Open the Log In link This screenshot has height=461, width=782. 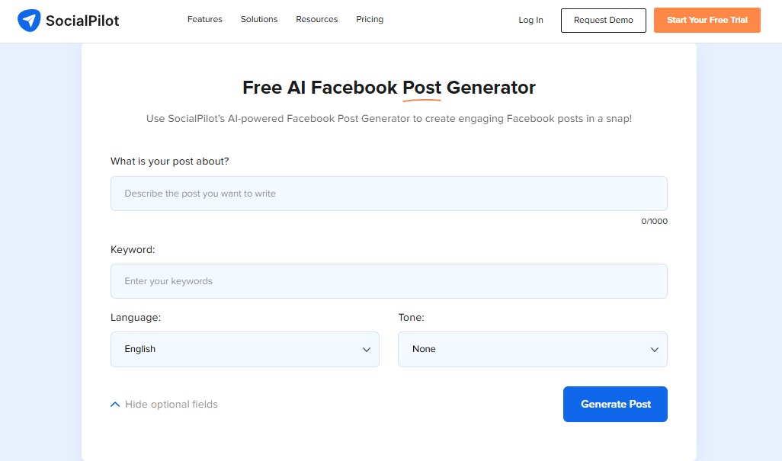[530, 21]
